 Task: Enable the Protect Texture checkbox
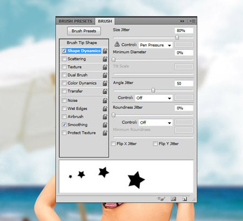pyautogui.click(x=64, y=133)
